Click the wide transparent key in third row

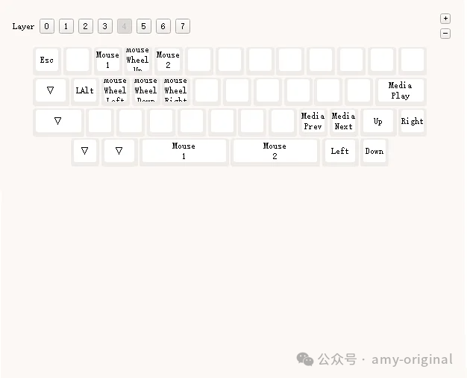(58, 122)
